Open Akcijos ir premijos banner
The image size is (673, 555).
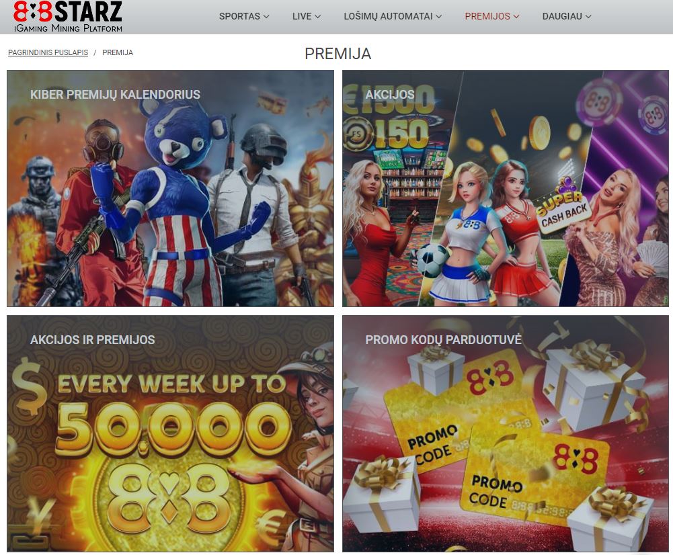point(170,433)
